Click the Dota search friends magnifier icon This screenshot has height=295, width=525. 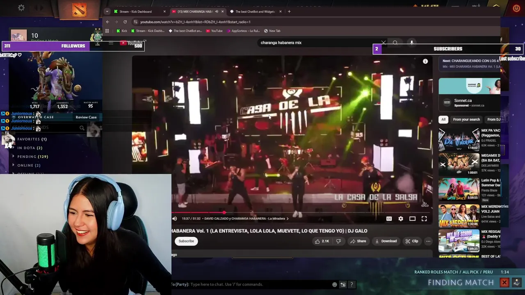pos(82,128)
